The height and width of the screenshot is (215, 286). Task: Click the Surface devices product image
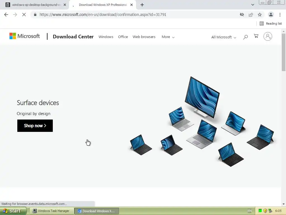pos(202,121)
